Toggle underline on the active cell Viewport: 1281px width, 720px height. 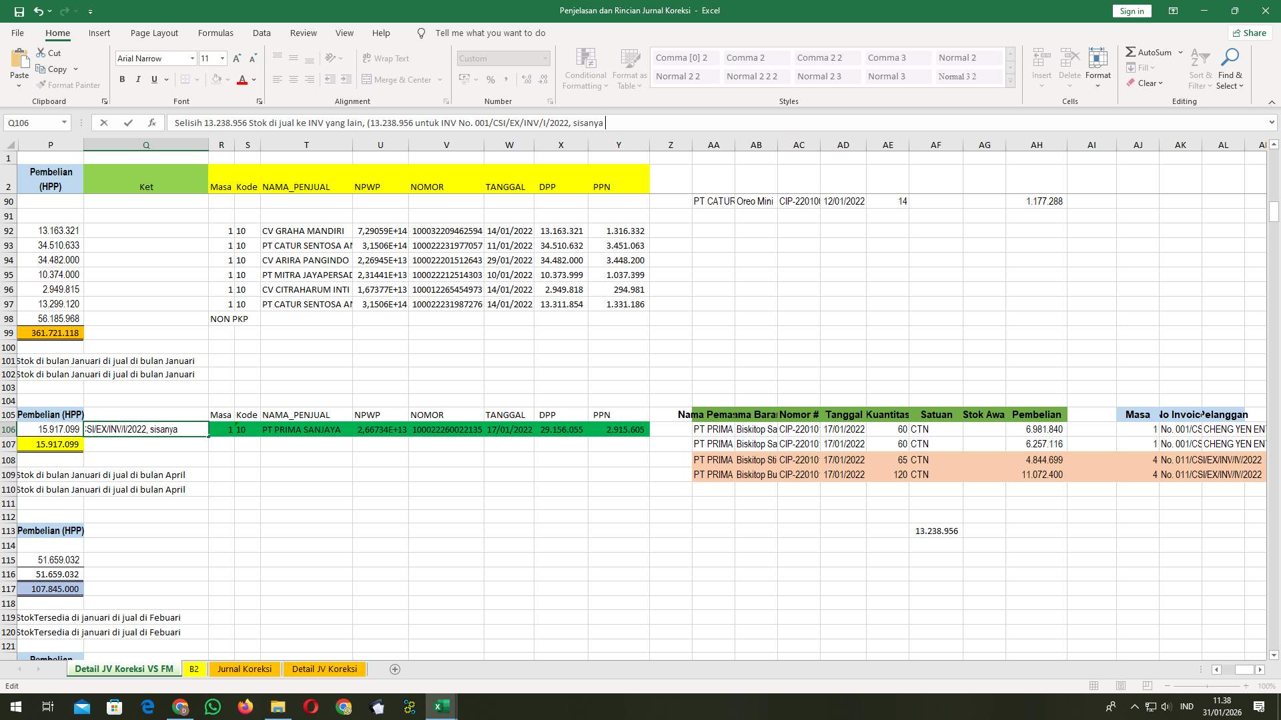coord(153,79)
